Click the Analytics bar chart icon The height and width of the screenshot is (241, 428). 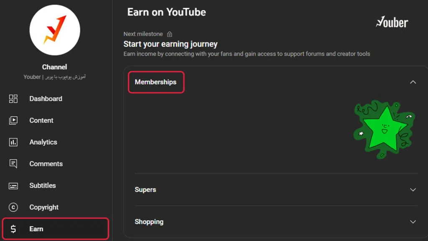coord(13,142)
